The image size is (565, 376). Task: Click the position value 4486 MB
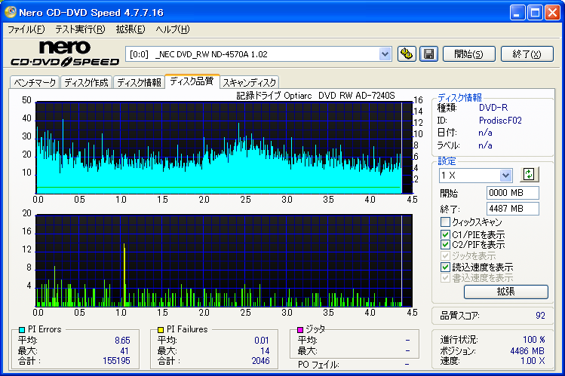(527, 351)
